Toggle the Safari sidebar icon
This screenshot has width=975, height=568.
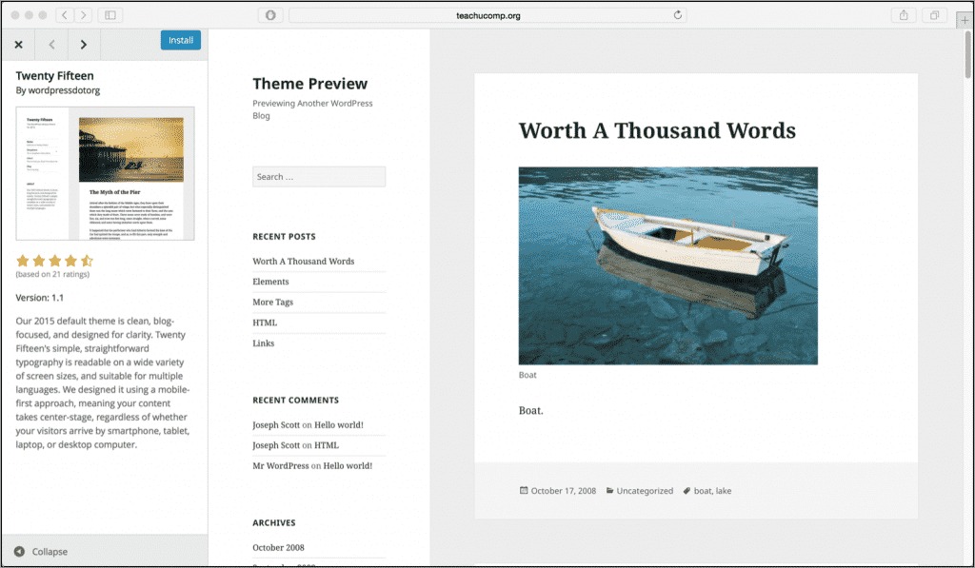tap(110, 15)
